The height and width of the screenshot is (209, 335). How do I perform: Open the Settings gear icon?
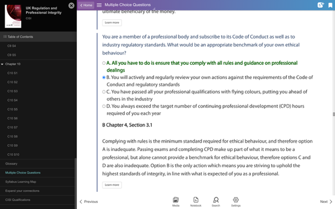coord(236,201)
